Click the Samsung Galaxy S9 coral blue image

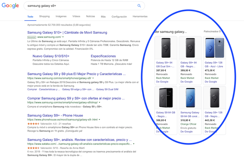(190, 97)
